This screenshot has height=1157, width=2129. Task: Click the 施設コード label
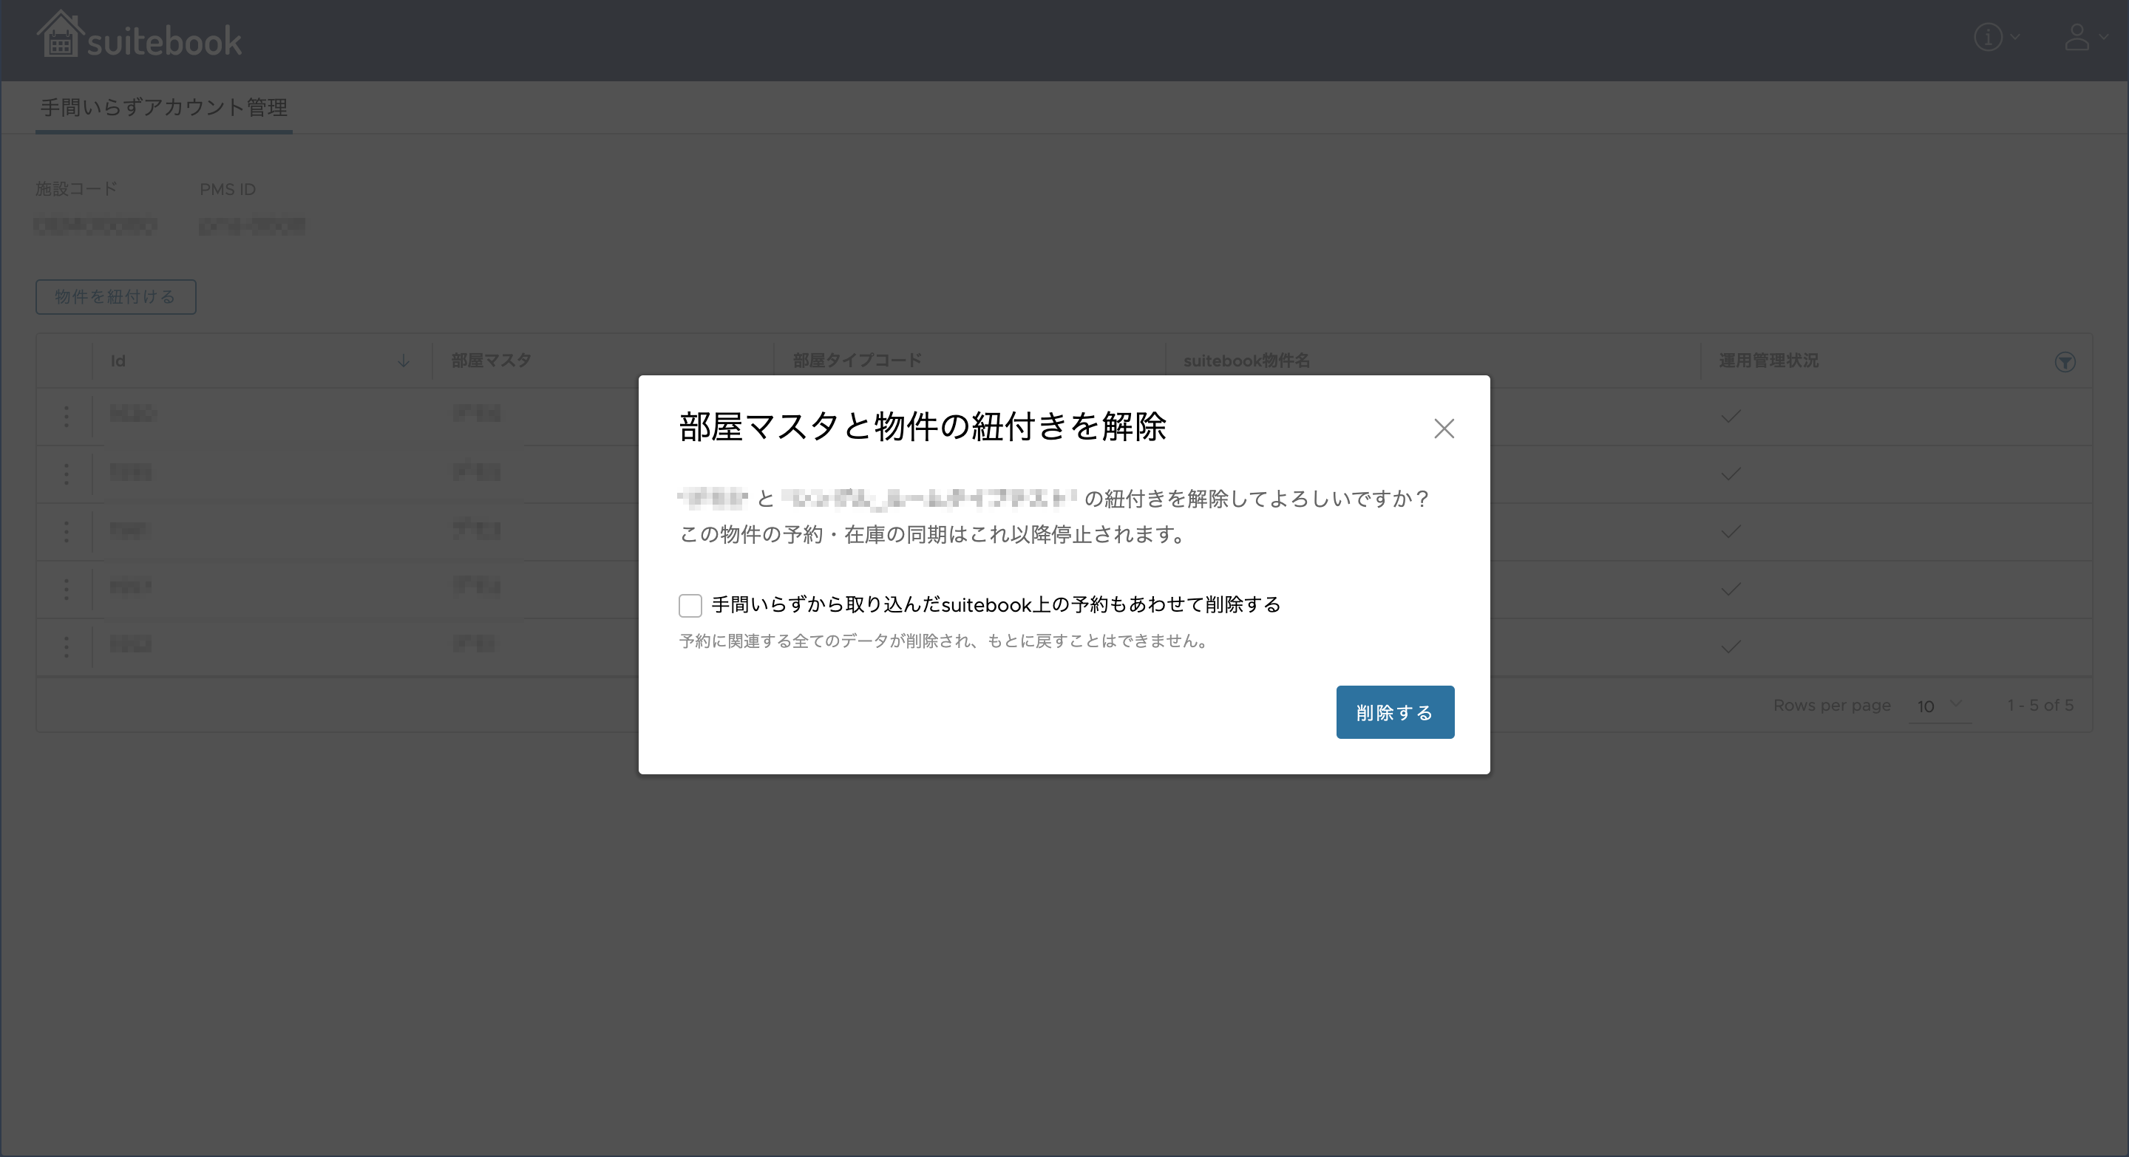pos(76,189)
